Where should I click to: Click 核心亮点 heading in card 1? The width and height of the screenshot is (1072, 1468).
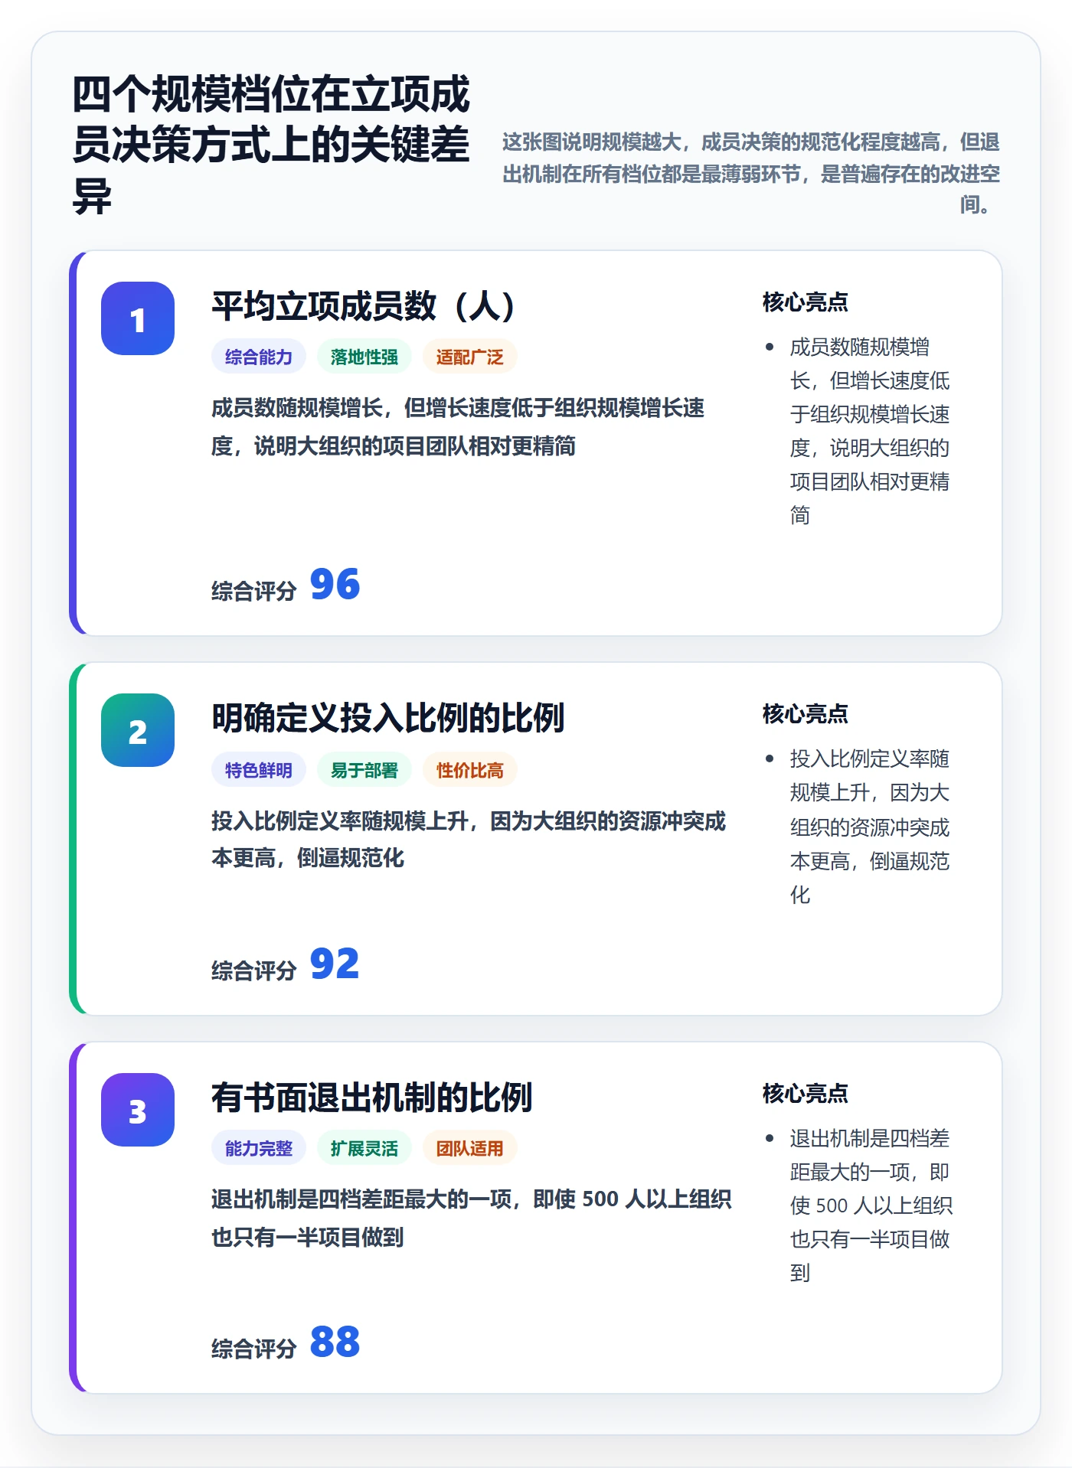click(x=806, y=302)
